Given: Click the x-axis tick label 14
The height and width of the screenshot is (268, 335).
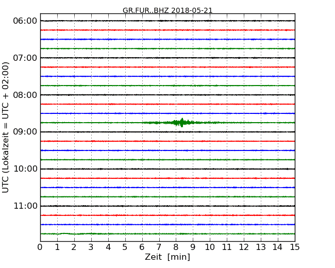Looking at the screenshot, I should pos(278,247).
